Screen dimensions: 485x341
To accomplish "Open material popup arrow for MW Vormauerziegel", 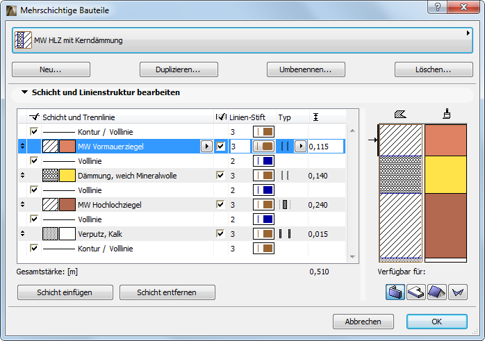I will click(206, 147).
